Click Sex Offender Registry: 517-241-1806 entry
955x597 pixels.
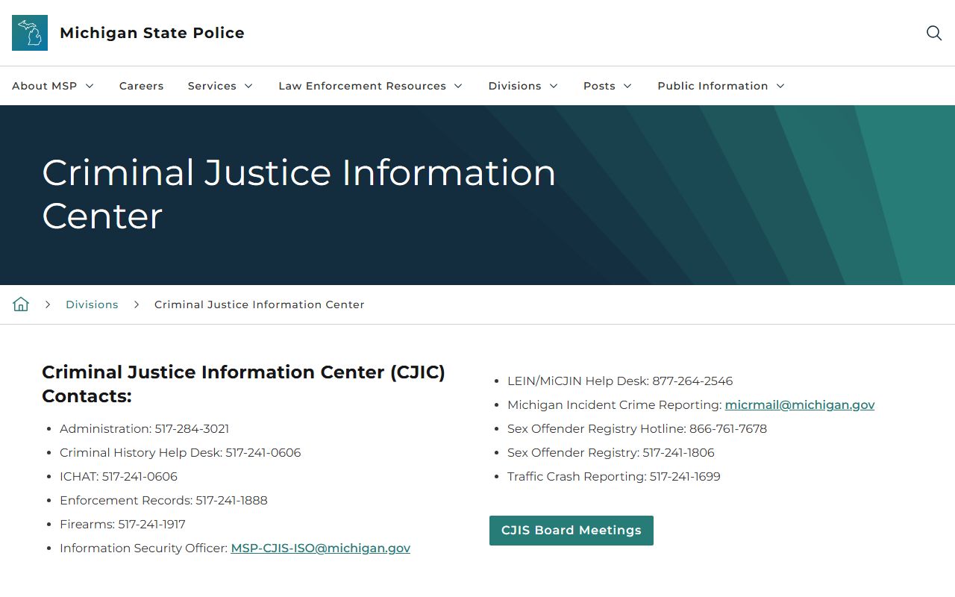coord(611,452)
